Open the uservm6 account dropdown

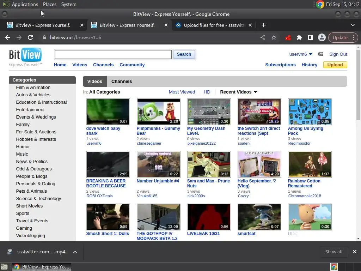[301, 54]
